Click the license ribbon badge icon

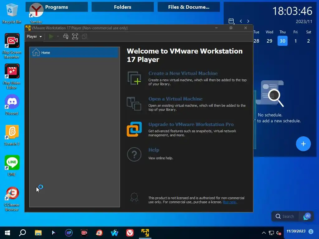click(134, 197)
